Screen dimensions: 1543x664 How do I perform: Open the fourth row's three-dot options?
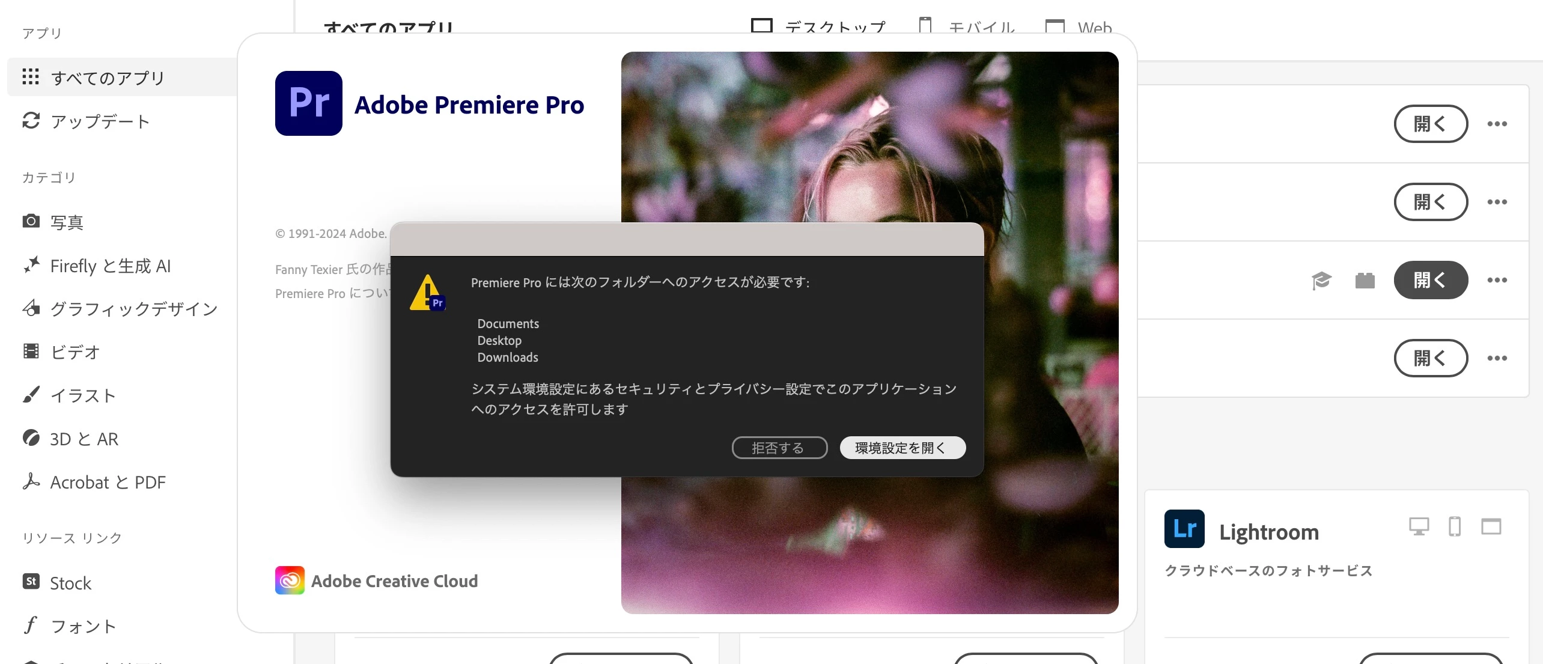[x=1497, y=358]
